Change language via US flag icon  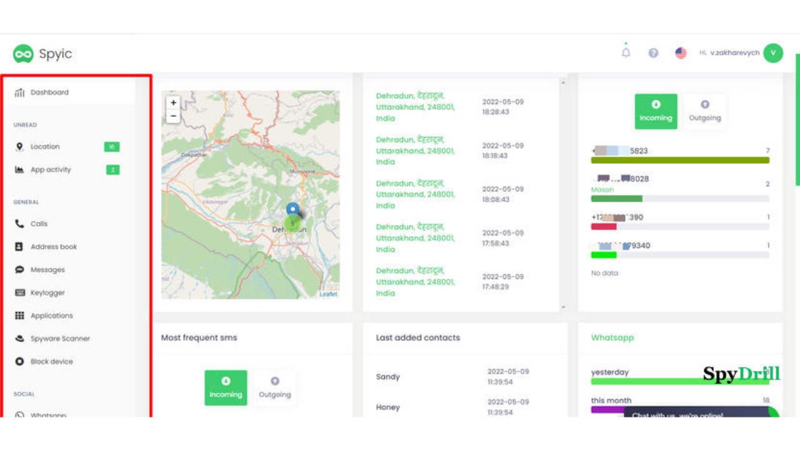click(681, 53)
